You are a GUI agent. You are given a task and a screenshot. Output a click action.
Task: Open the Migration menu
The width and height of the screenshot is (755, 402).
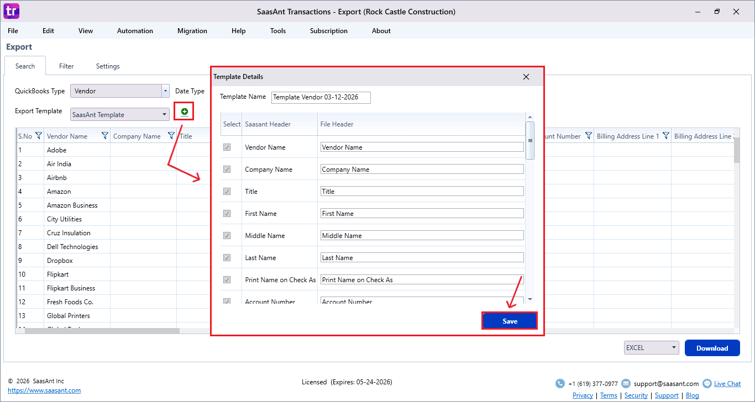coord(192,31)
